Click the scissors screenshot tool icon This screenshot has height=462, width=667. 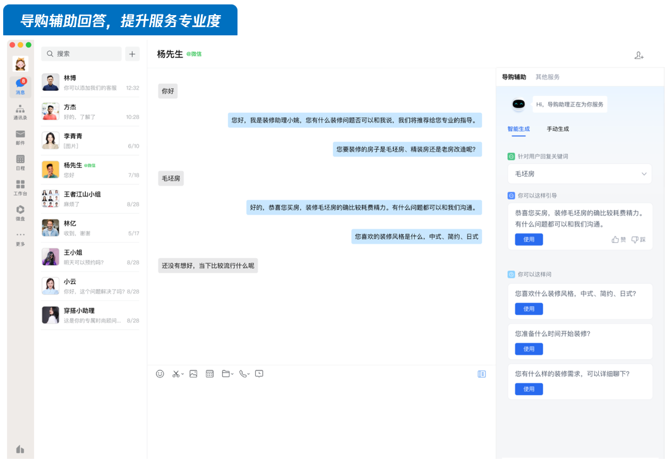pos(176,374)
